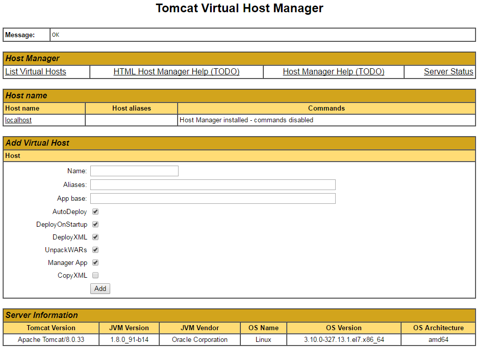Select the 'Oracle Corporation' vendor cell

click(199, 339)
